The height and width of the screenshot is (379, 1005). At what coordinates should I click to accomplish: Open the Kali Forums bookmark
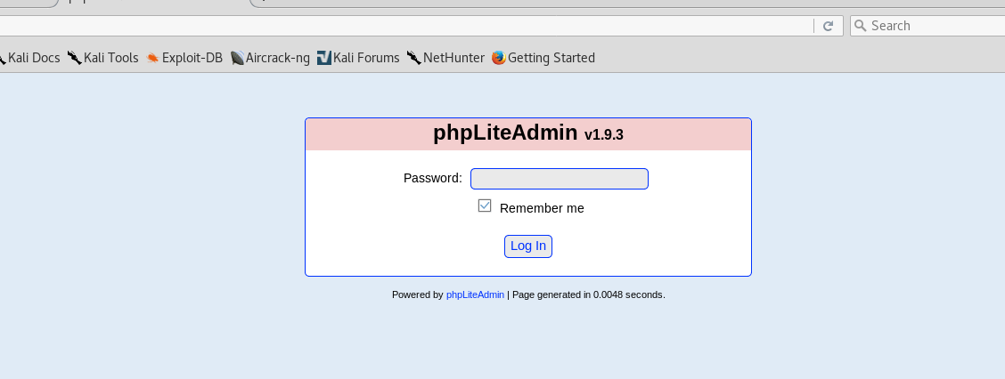click(358, 58)
